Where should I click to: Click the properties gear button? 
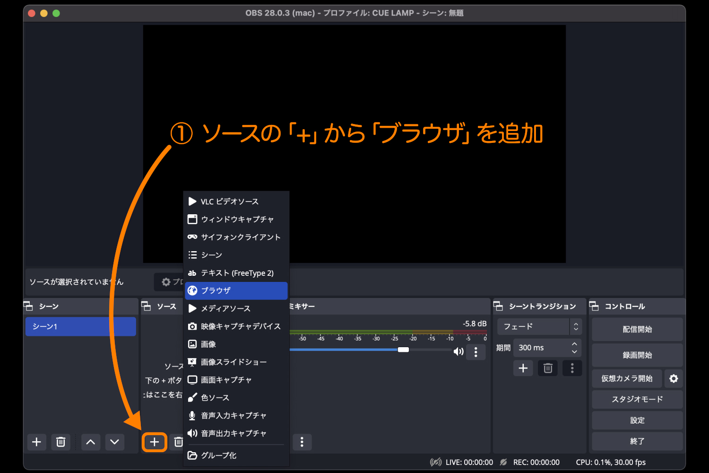tap(169, 281)
